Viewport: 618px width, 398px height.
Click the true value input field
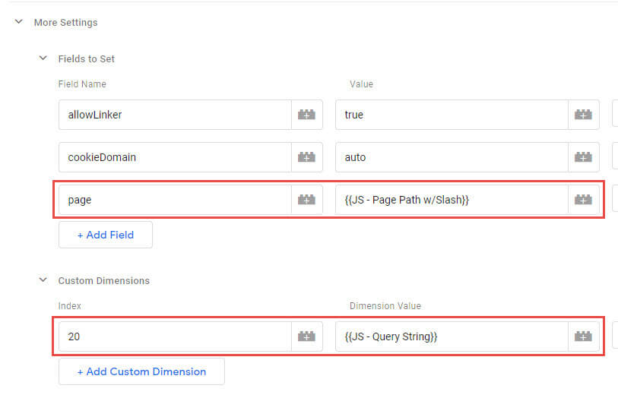tap(452, 115)
